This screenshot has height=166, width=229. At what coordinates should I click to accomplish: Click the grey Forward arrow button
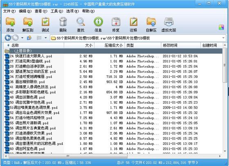(x=16, y=38)
